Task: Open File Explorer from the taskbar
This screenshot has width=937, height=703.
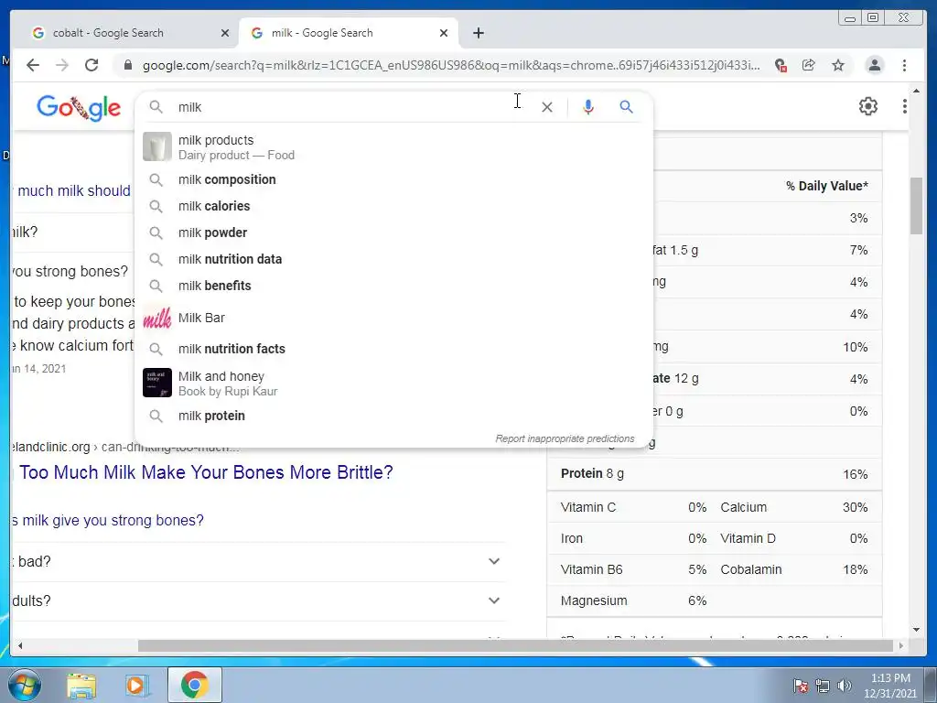Action: pyautogui.click(x=81, y=685)
